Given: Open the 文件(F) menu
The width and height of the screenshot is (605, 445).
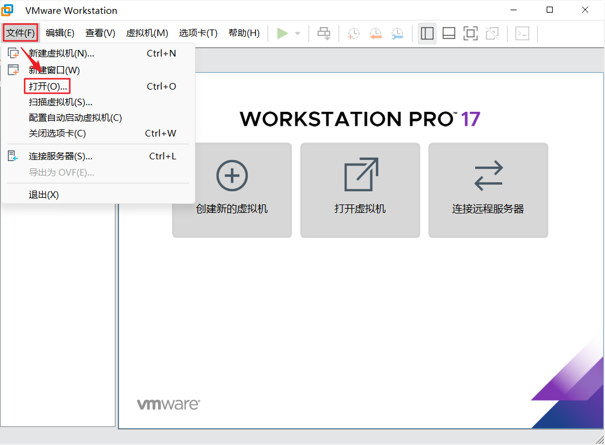Looking at the screenshot, I should click(20, 33).
